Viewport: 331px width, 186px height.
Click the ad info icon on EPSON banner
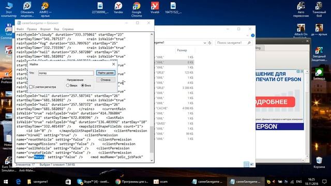pos(298,71)
